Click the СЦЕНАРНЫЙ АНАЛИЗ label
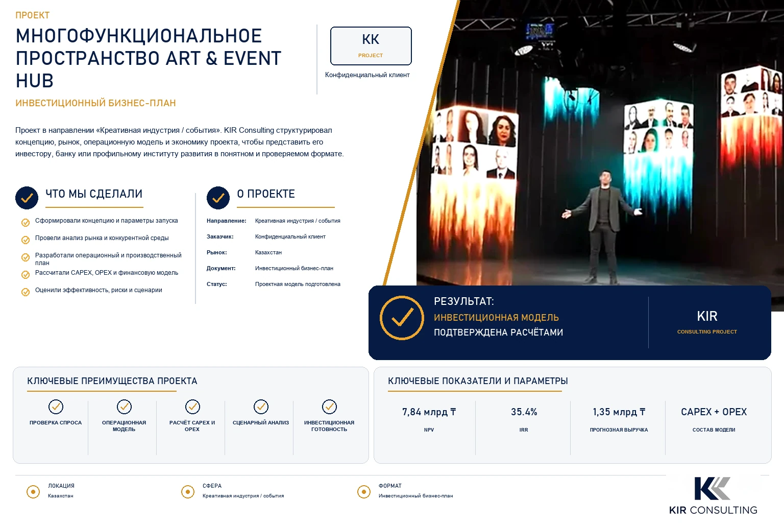Viewport: 784px width, 523px height. point(261,423)
